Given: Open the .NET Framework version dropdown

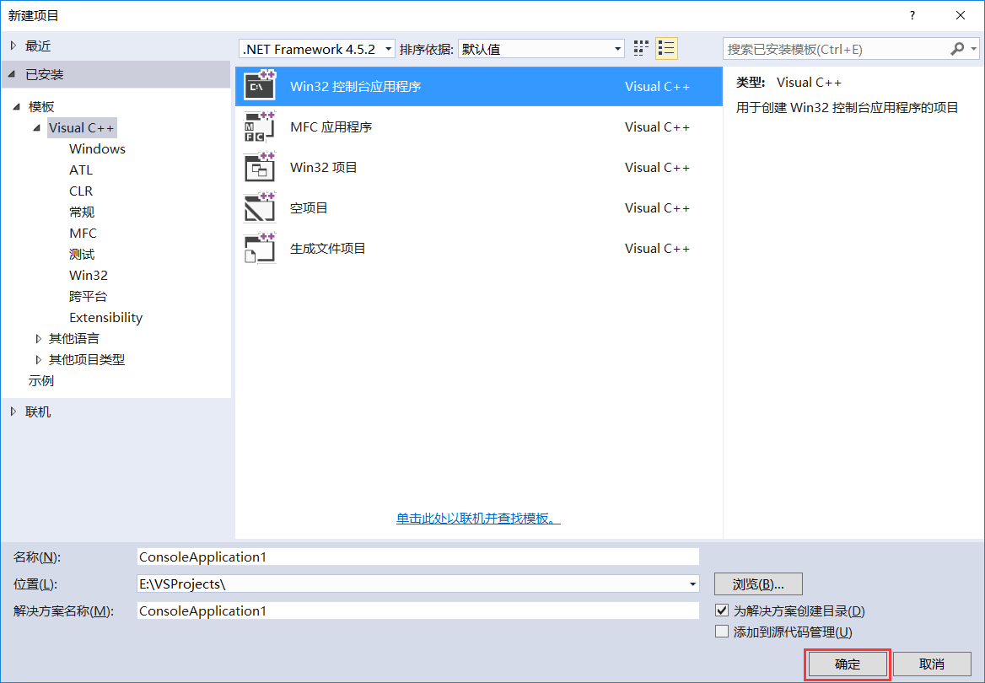Looking at the screenshot, I should pyautogui.click(x=387, y=48).
